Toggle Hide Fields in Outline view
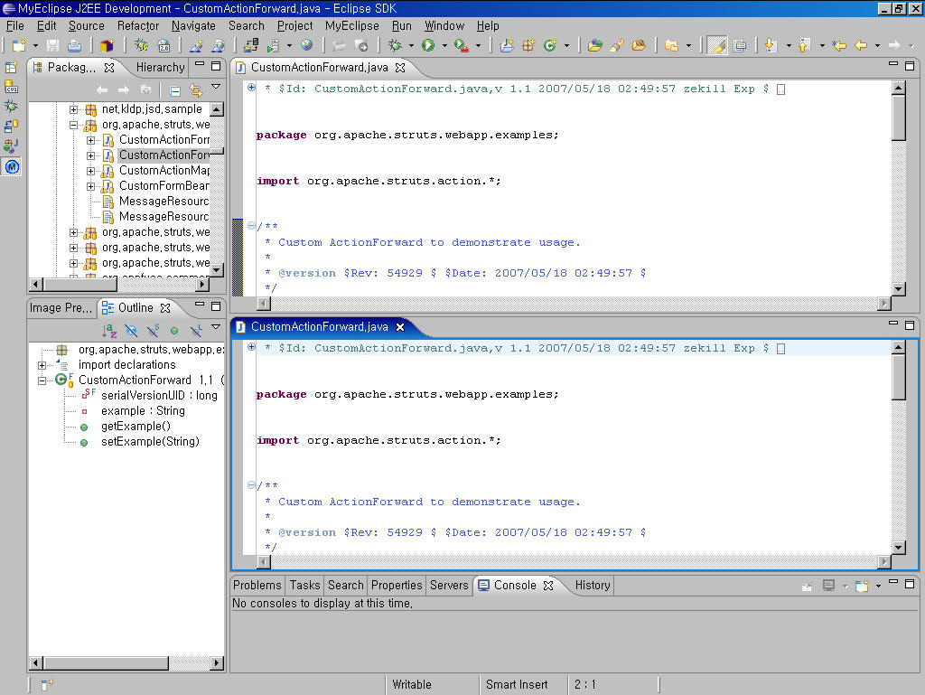The image size is (925, 695). click(131, 331)
